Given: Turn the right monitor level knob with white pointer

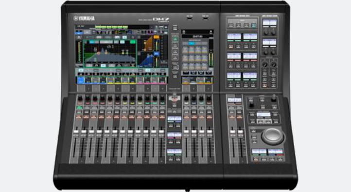Looking at the screenshot, I should [274, 65].
